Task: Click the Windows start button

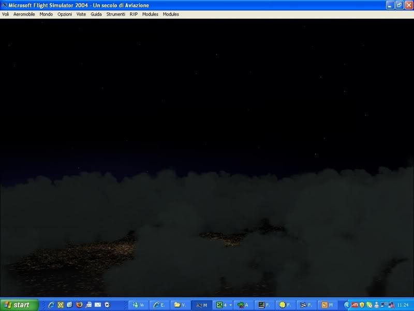Action: point(19,305)
